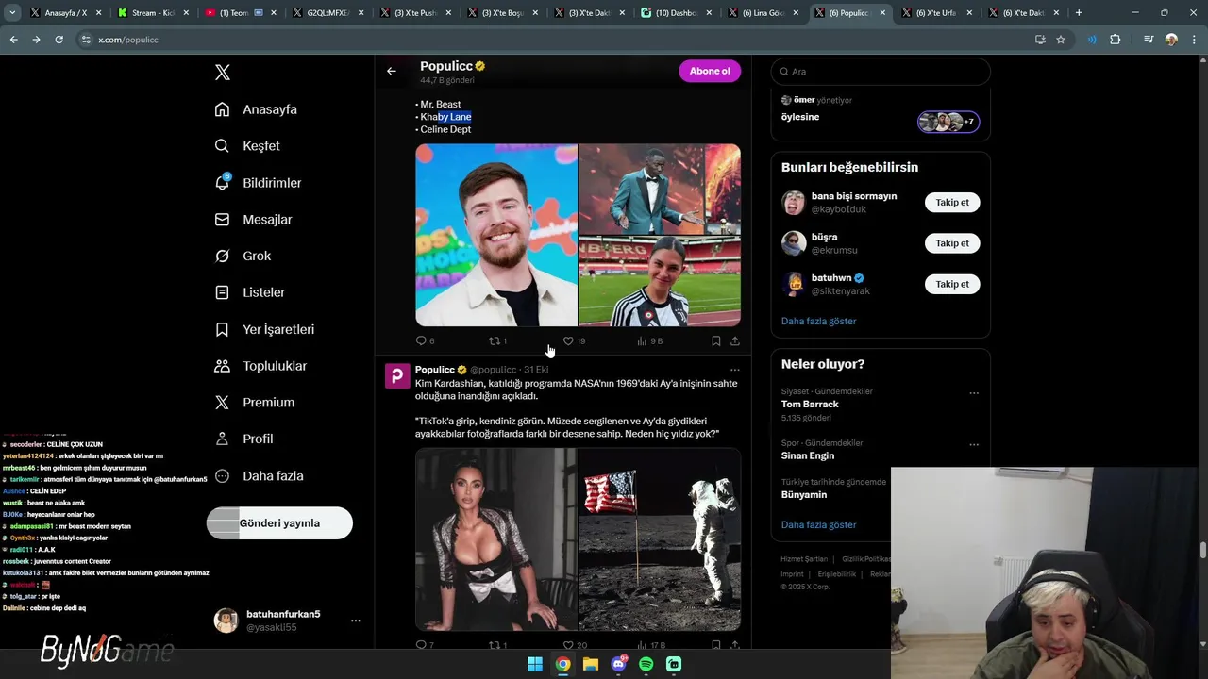
Task: Click Hizmet Şartları footer link
Action: click(804, 559)
